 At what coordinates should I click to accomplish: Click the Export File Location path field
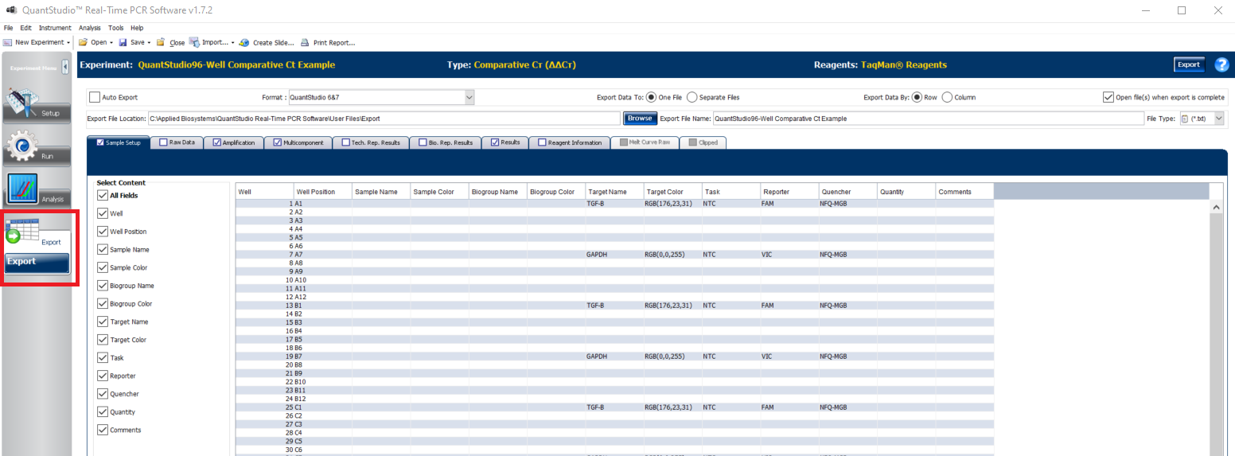tap(384, 119)
